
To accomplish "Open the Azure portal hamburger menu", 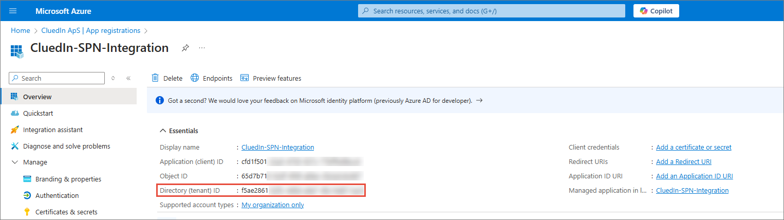I will (13, 11).
